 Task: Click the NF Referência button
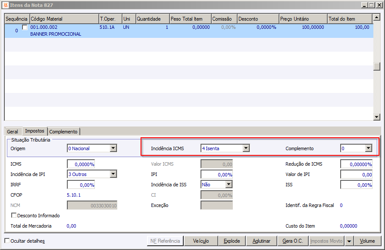tap(165, 241)
